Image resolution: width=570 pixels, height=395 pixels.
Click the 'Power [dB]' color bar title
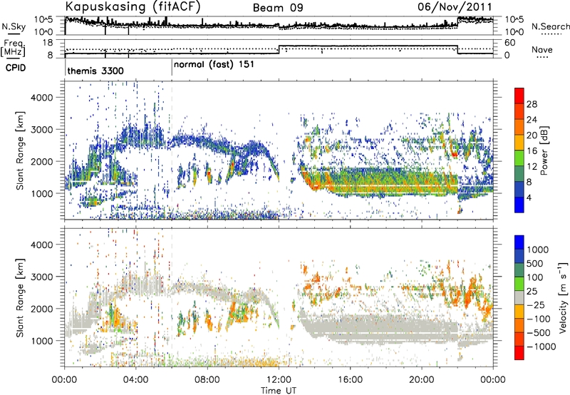[544, 150]
